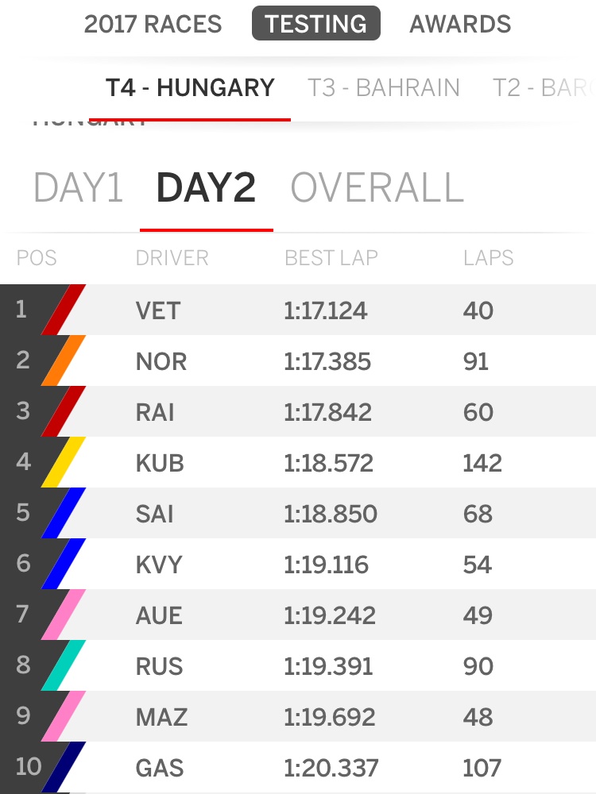Open the T3 - Bahrain test

click(x=384, y=87)
